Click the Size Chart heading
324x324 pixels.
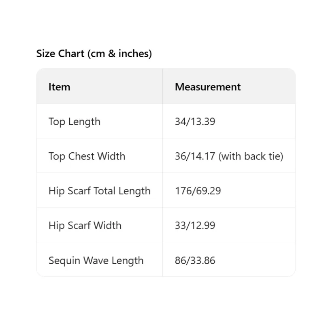tap(94, 53)
